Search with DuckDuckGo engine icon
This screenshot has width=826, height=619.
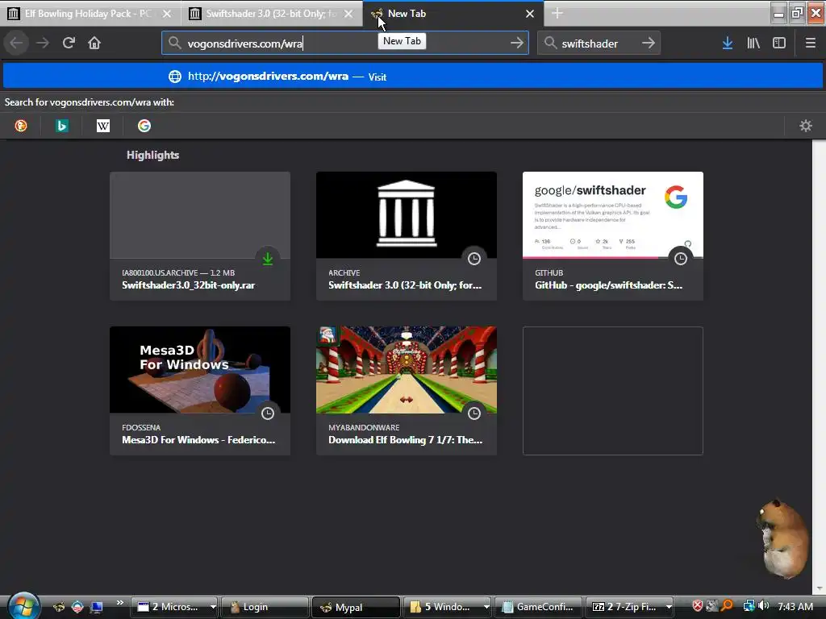[x=21, y=126]
